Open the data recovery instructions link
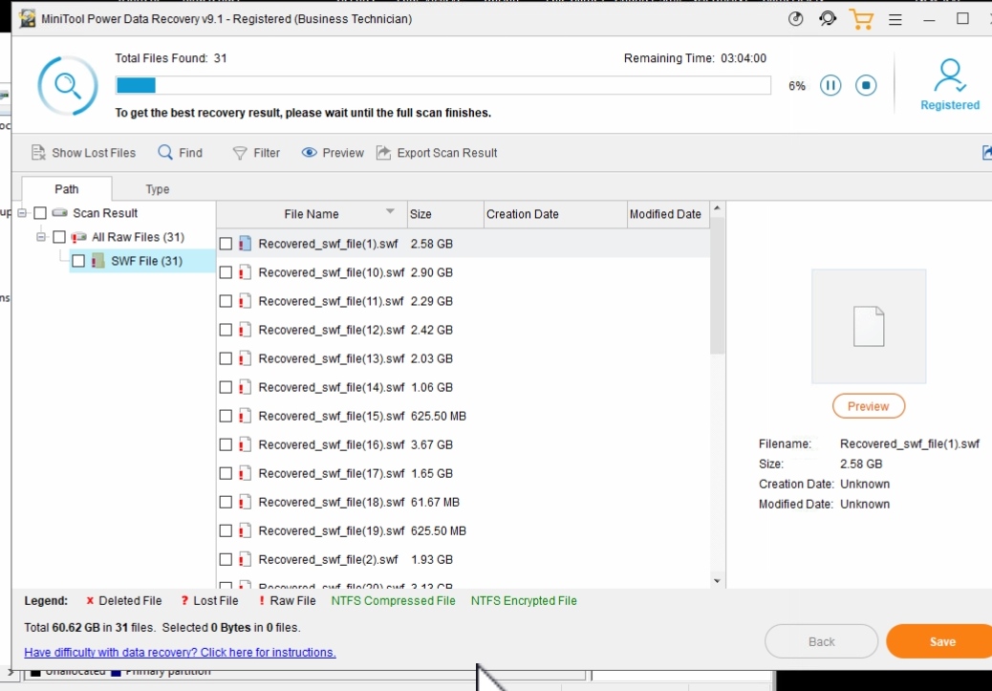The image size is (992, 691). [180, 653]
